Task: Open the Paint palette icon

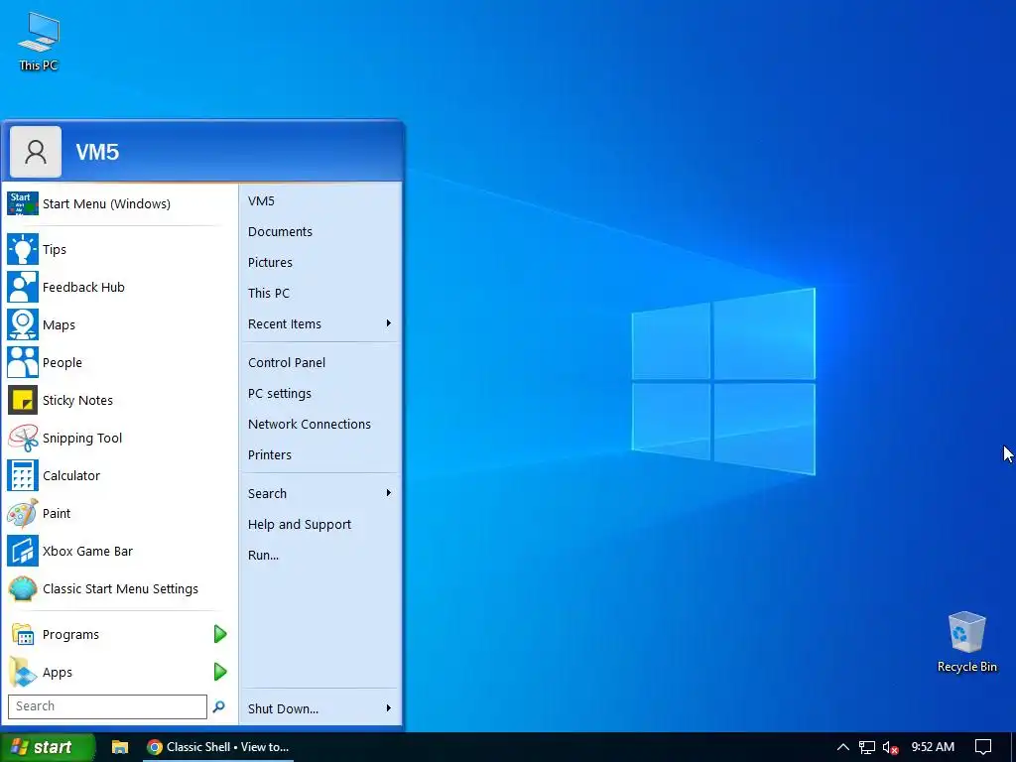Action: pyautogui.click(x=23, y=513)
